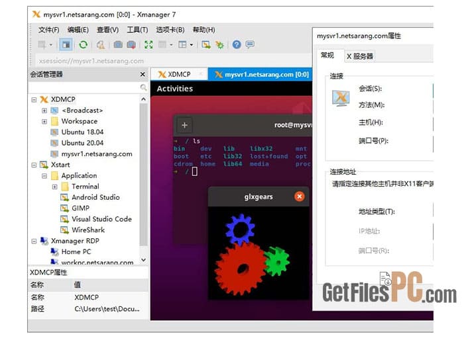
Task: Click the toolbar warning log icon
Action: pos(101,45)
